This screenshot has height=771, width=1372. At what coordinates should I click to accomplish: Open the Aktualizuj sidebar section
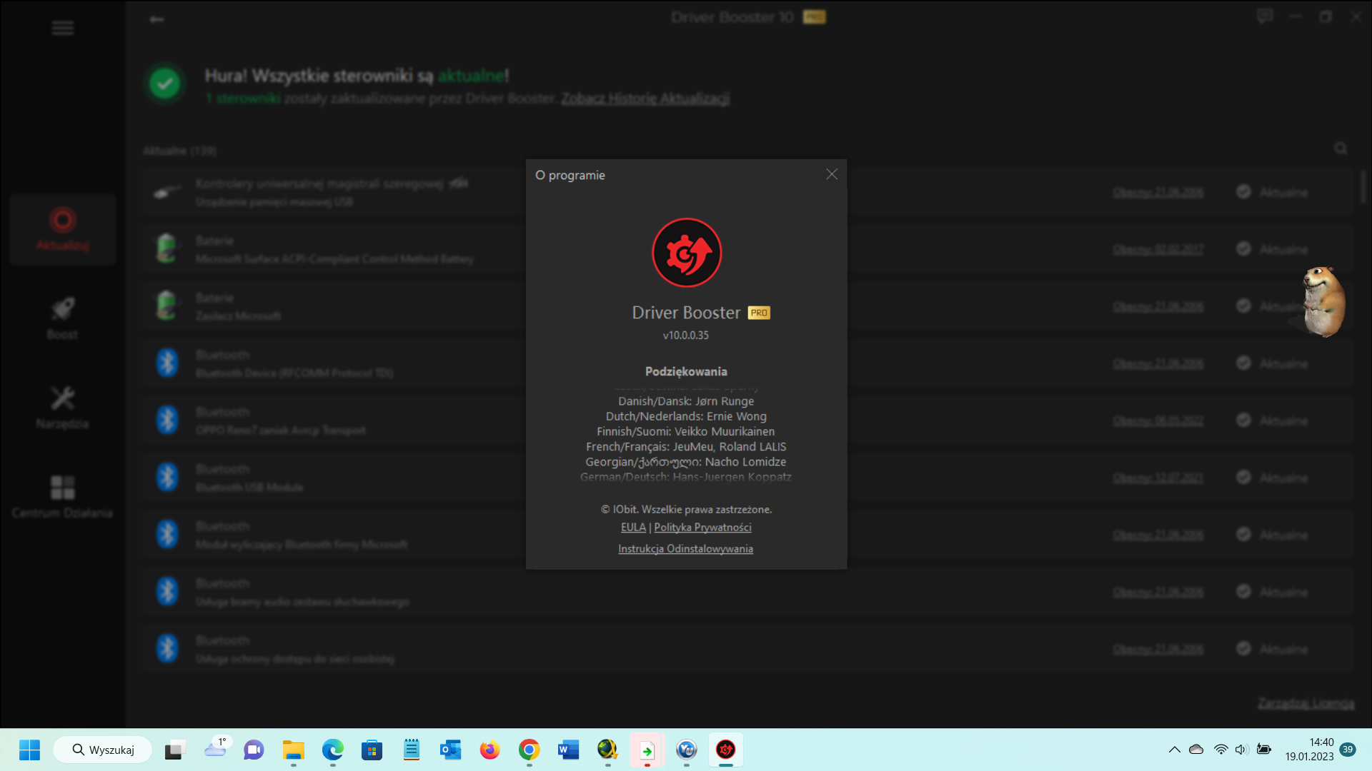(x=63, y=230)
